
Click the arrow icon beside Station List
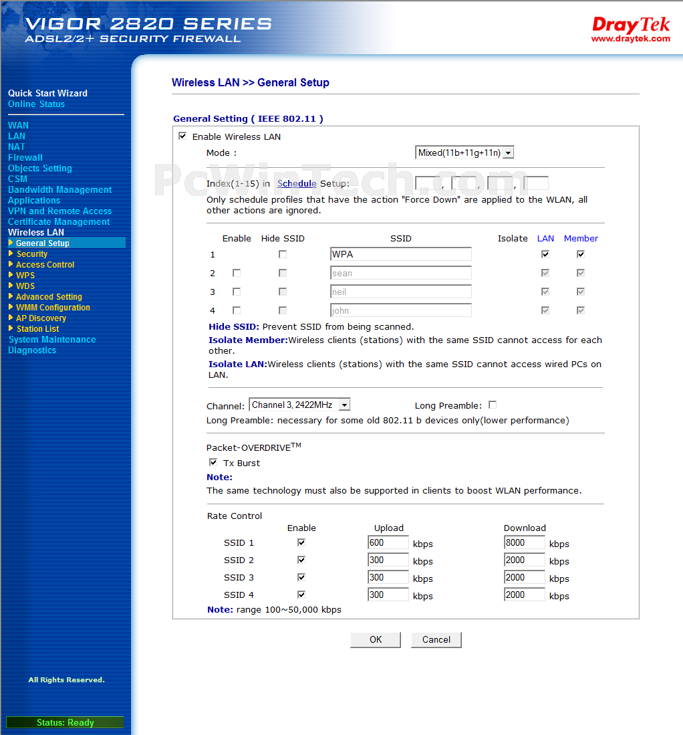click(x=11, y=328)
